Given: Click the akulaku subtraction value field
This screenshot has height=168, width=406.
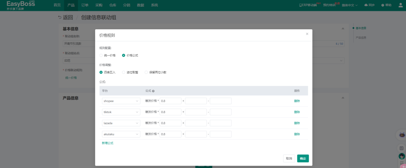Looking at the screenshot, I should tap(221, 134).
